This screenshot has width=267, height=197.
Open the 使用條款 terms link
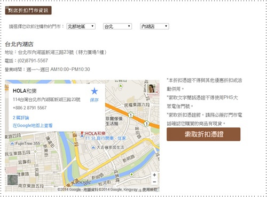point(150,190)
